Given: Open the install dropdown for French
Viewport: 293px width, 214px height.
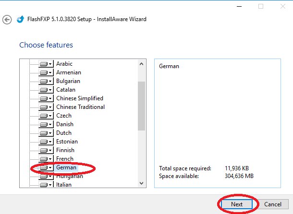Looking at the screenshot, I should tap(50, 159).
